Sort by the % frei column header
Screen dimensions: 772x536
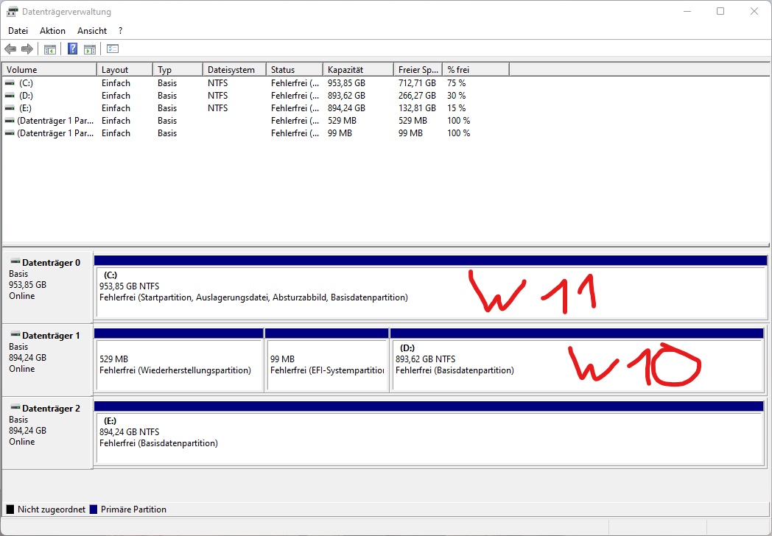click(x=476, y=70)
